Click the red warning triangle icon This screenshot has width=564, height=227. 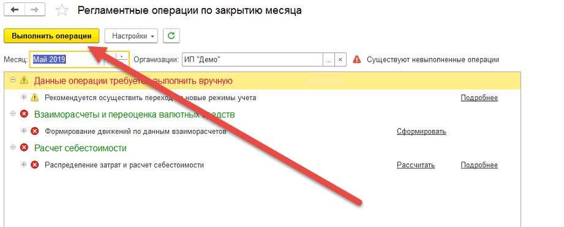point(356,60)
